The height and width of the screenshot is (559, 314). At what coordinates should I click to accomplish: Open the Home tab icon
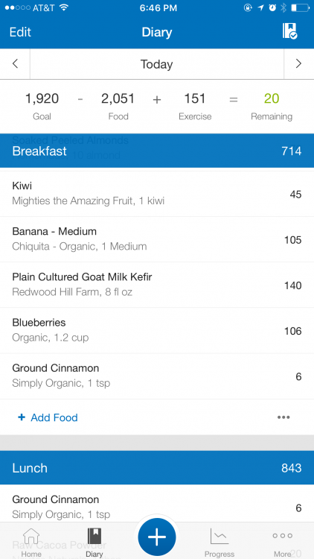tap(31, 537)
